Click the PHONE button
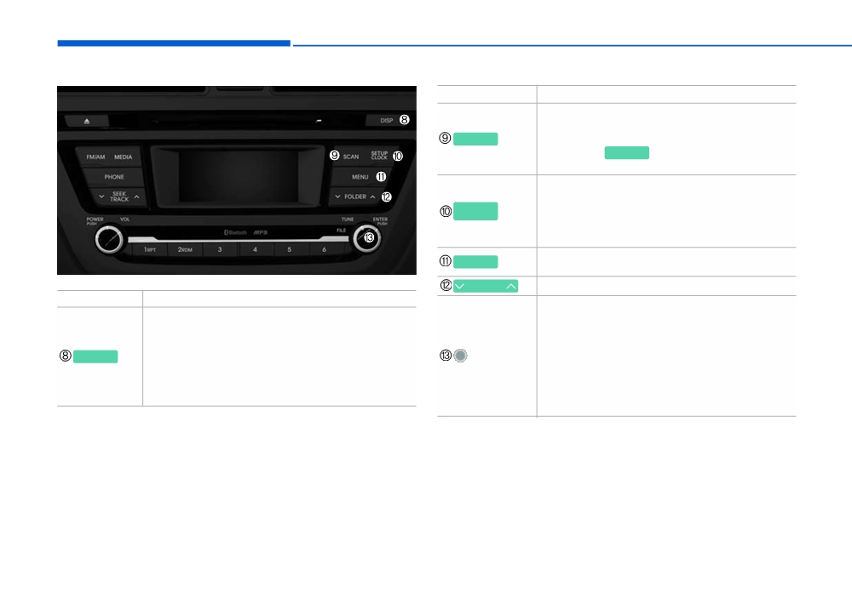The width and height of the screenshot is (852, 599). click(114, 177)
